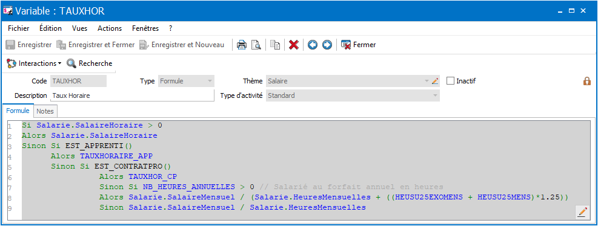The width and height of the screenshot is (598, 226).
Task: Click the print icon
Action: click(241, 45)
